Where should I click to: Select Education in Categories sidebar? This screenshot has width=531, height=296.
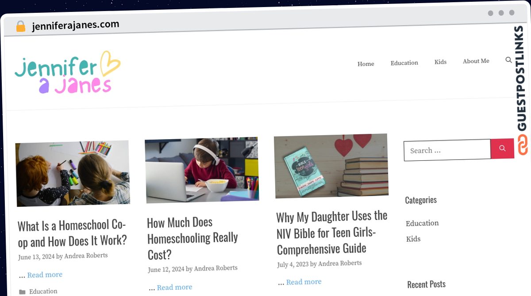(x=422, y=223)
